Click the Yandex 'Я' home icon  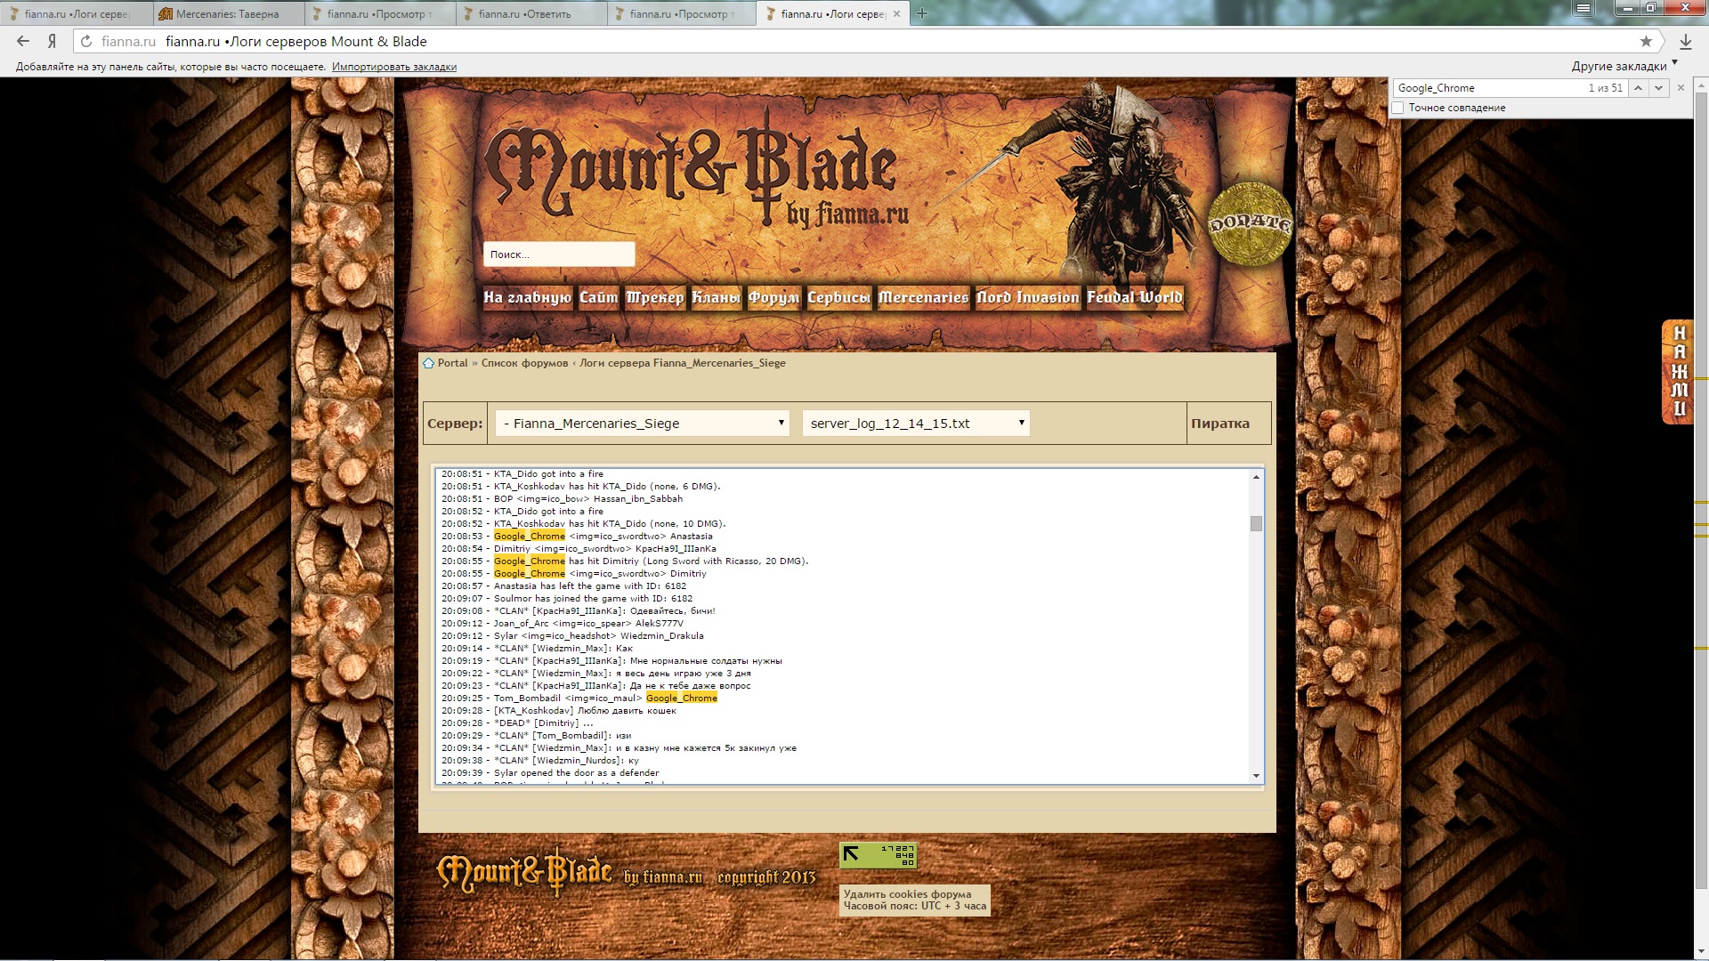(53, 41)
